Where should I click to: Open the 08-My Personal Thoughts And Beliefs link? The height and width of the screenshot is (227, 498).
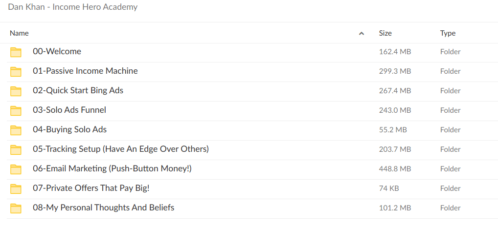[x=103, y=207]
